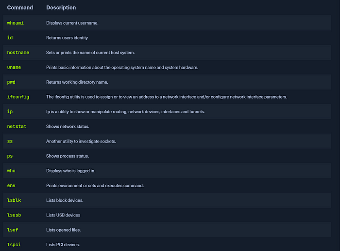
Task: Select the env command entry
Action: coord(11,185)
